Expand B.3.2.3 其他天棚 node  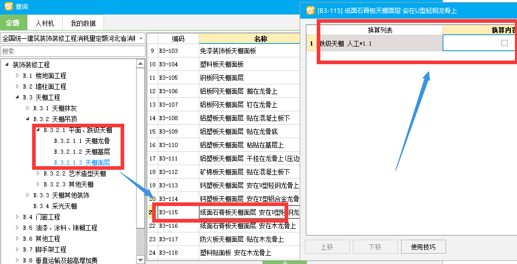(38, 184)
